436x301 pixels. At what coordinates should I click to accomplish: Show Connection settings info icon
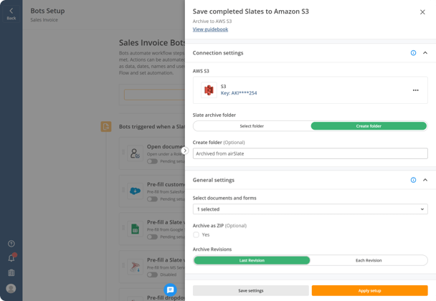pos(413,53)
